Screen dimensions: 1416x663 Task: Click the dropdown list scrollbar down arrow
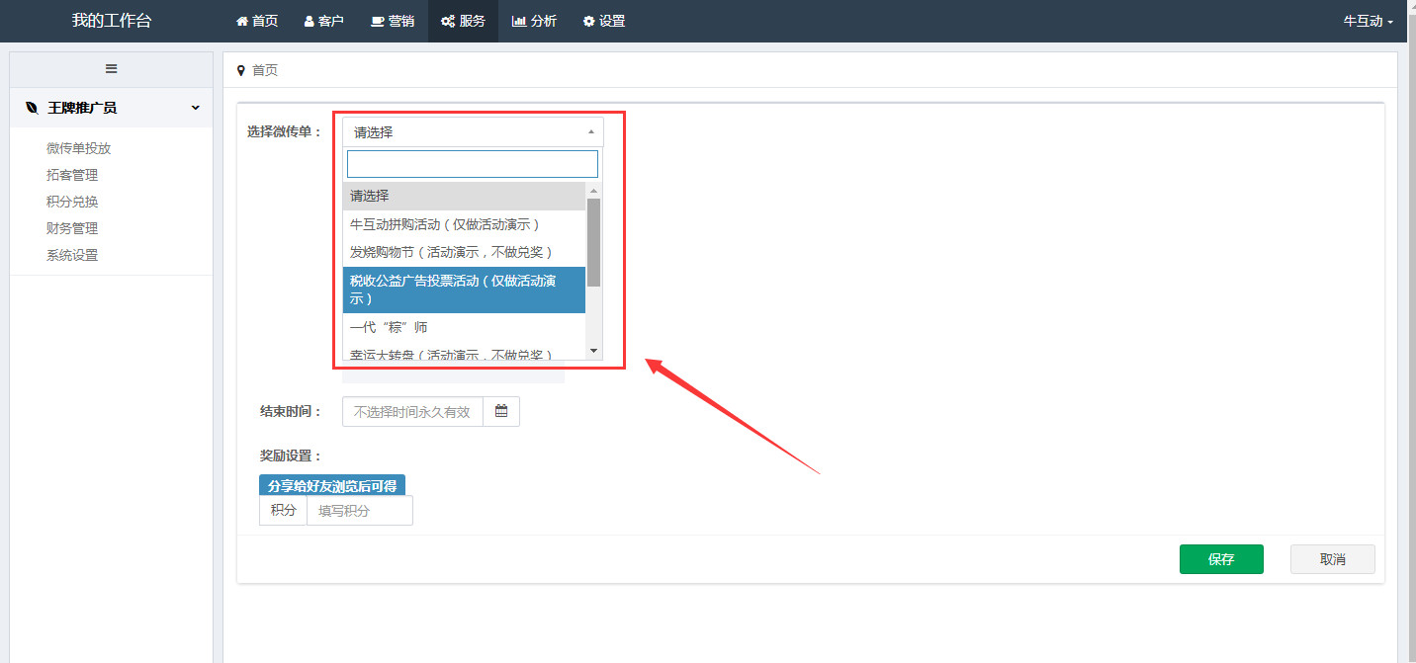point(593,350)
